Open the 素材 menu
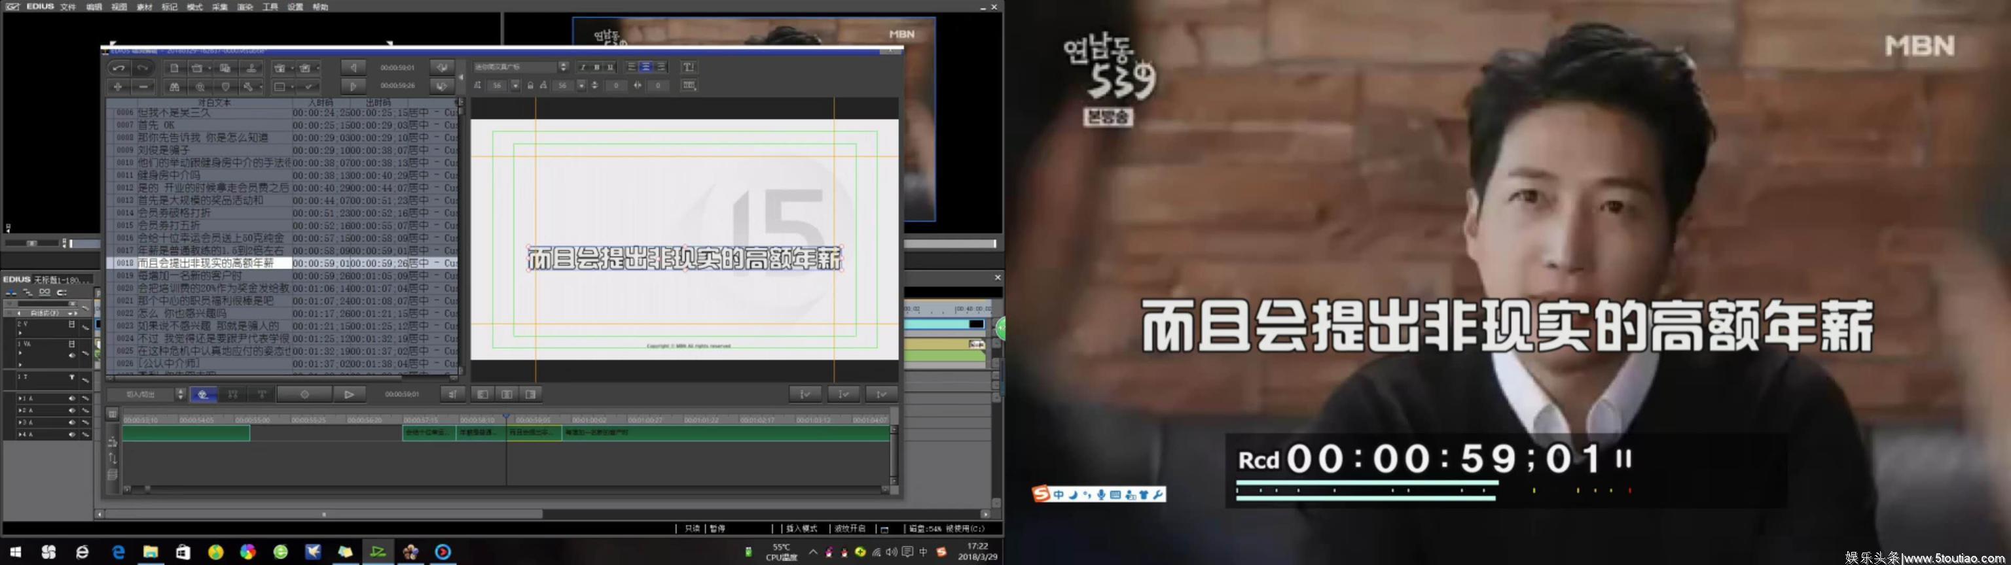This screenshot has height=565, width=2011. [145, 7]
